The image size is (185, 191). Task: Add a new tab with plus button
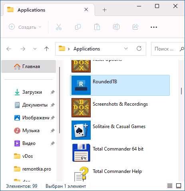pyautogui.click(x=105, y=10)
